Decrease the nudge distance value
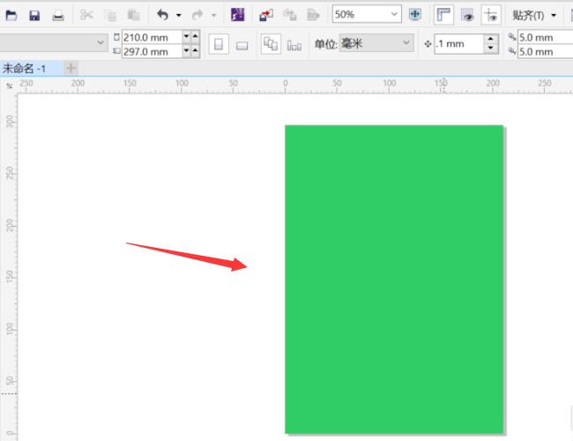This screenshot has height=441, width=573. click(491, 49)
